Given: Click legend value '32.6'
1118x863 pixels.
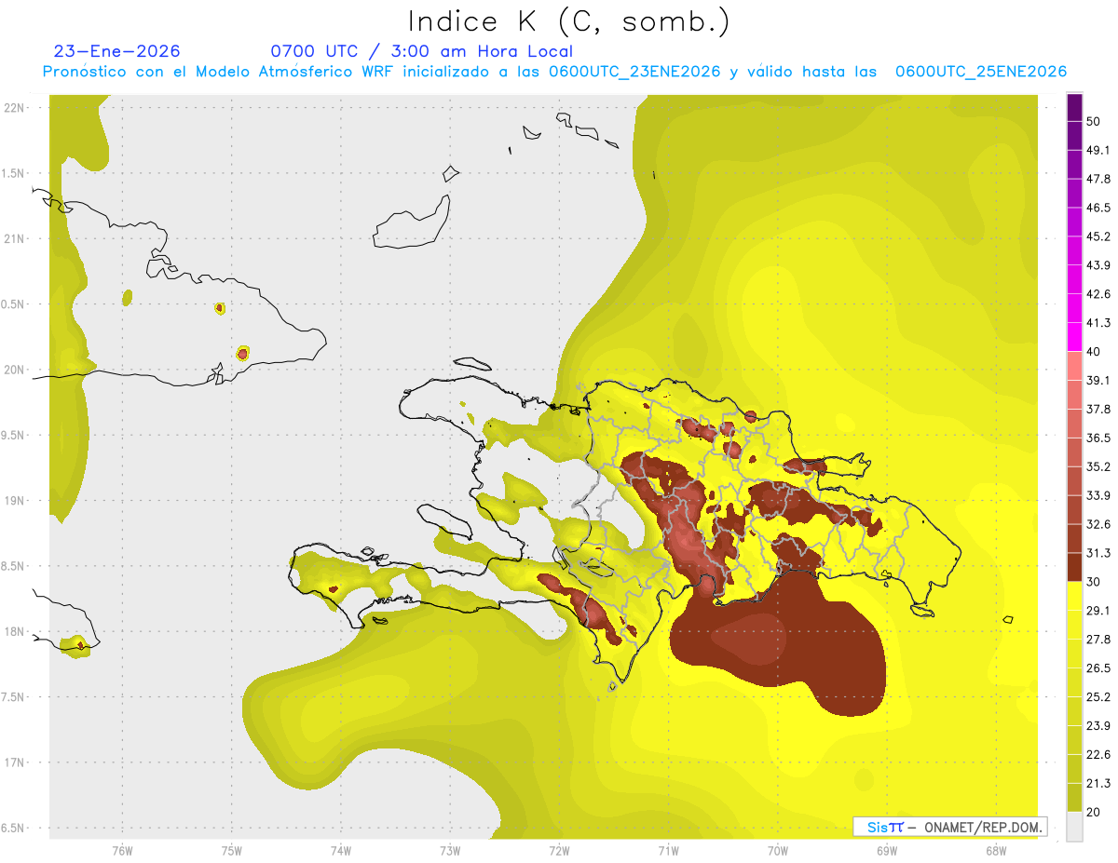Looking at the screenshot, I should [1098, 524].
